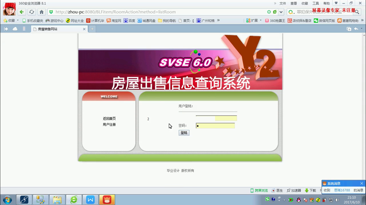
Task: Click the IE compatibility mode icon
Action: (x=275, y=12)
